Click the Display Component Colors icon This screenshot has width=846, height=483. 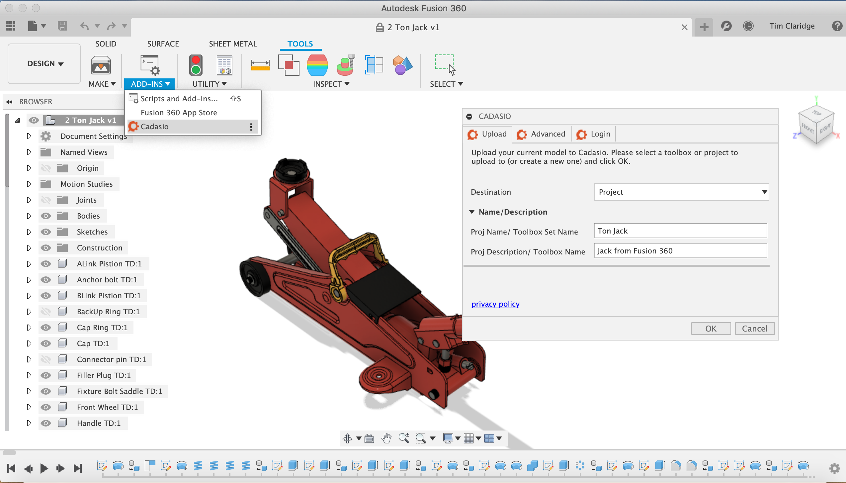(x=402, y=65)
